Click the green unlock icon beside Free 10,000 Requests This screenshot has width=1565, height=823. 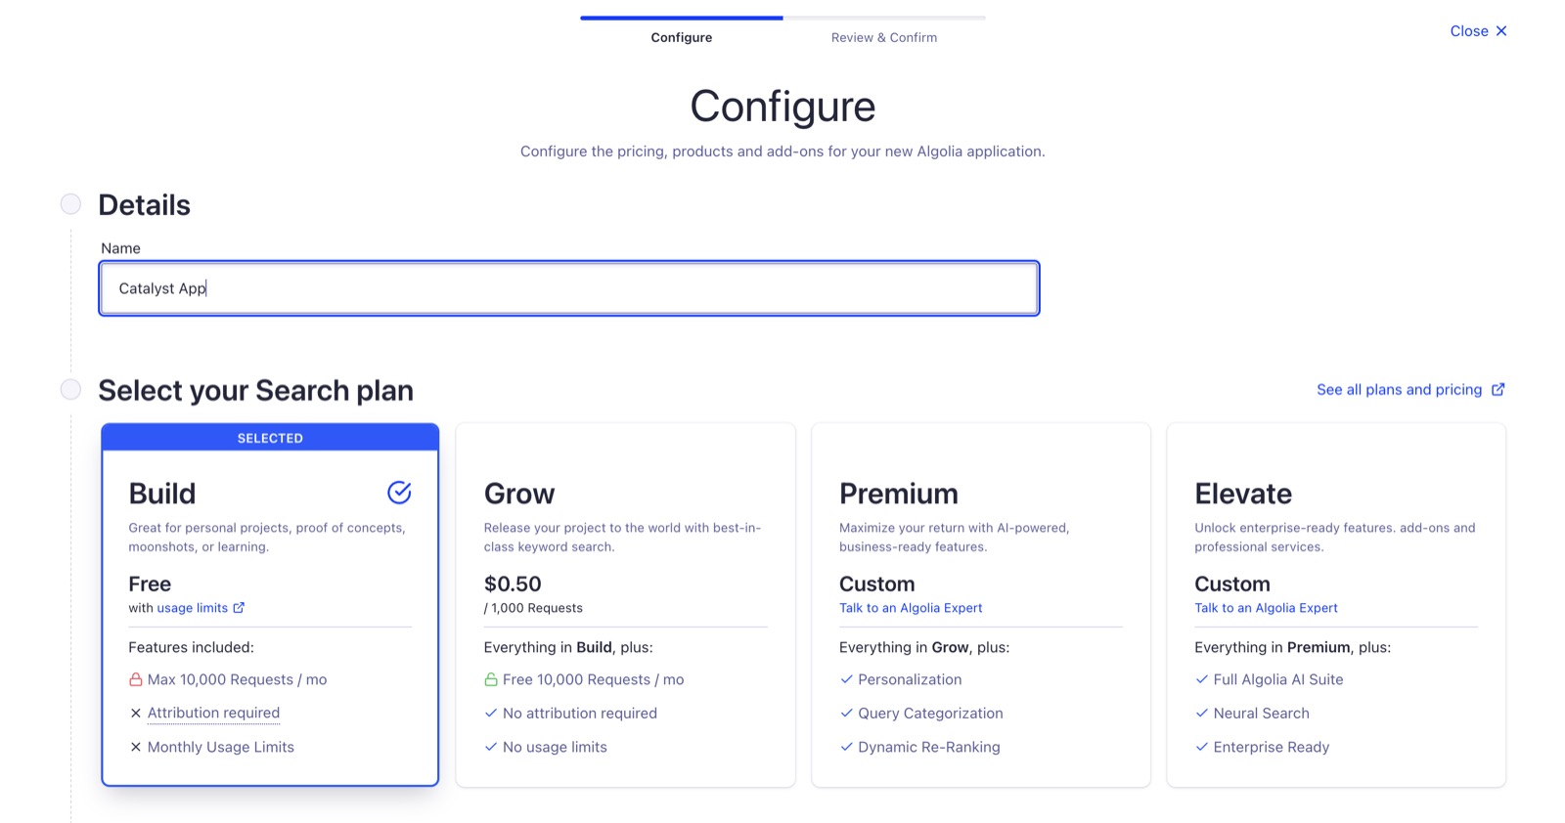click(x=490, y=679)
